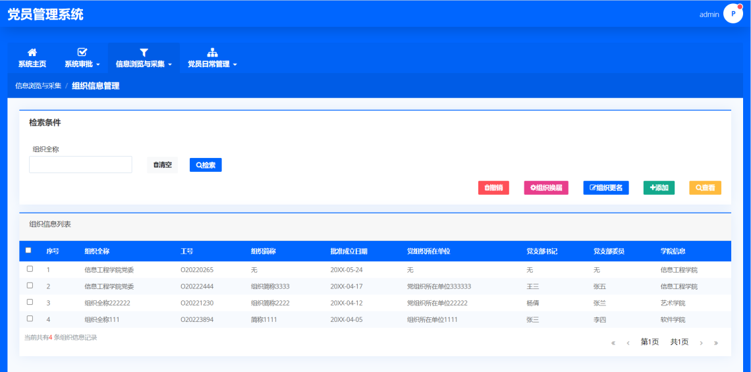Click the 检索 search button
The width and height of the screenshot is (751, 372).
tap(206, 165)
